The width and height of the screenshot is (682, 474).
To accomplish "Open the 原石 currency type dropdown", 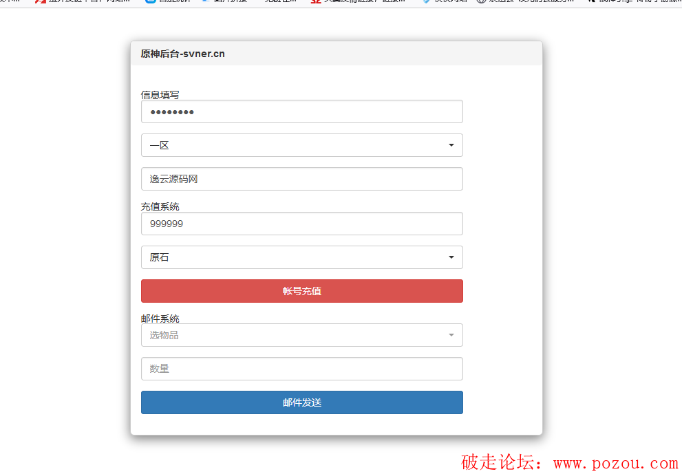I will [x=302, y=257].
